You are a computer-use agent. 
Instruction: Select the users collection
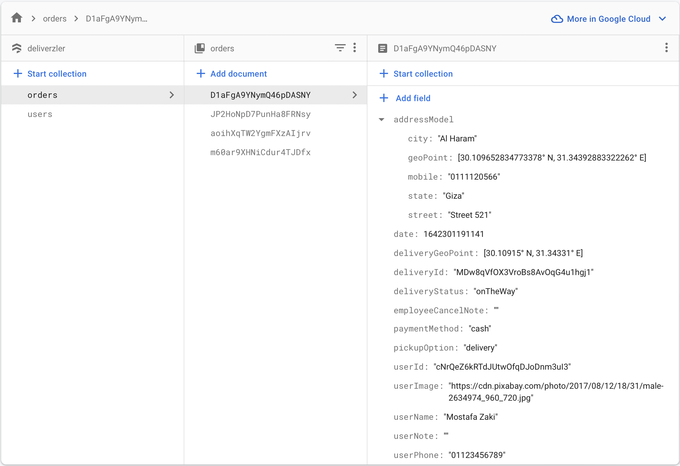click(x=40, y=114)
